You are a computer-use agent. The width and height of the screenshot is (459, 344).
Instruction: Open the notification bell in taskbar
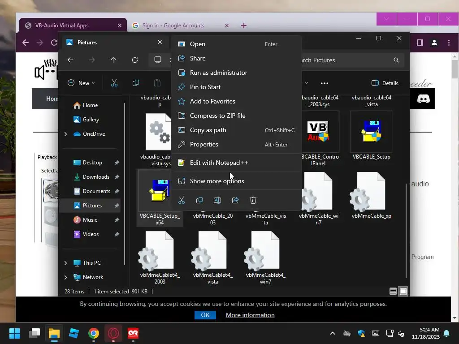click(x=447, y=333)
